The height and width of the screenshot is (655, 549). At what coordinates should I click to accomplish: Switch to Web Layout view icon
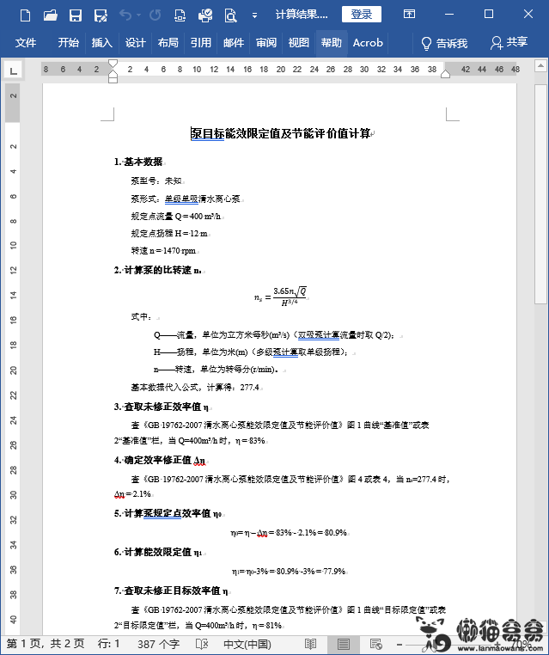pos(375,644)
